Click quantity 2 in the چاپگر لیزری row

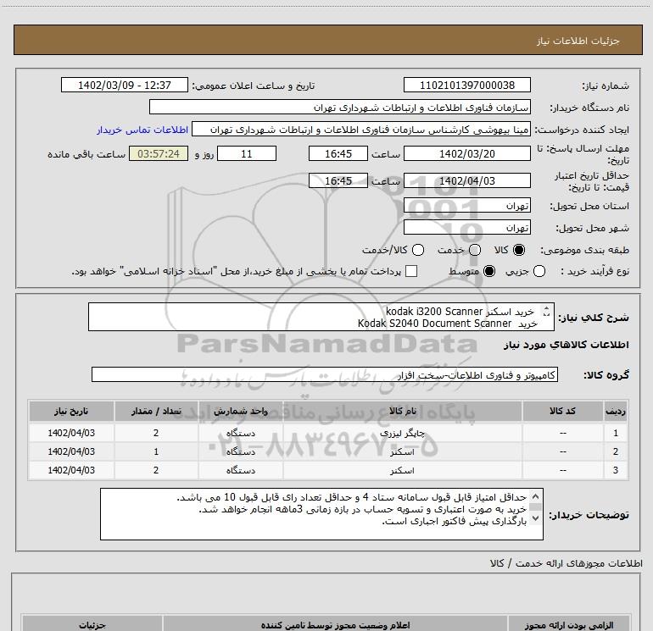click(156, 433)
